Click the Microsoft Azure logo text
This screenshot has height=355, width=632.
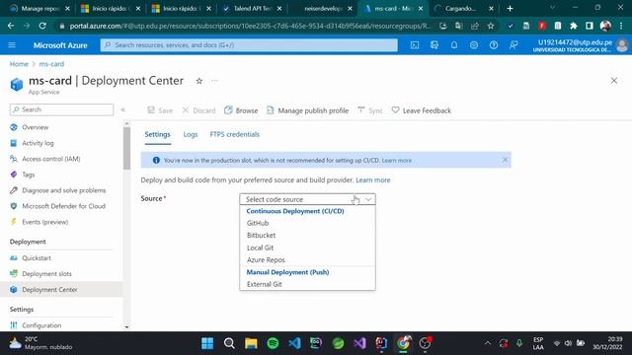pyautogui.click(x=60, y=45)
